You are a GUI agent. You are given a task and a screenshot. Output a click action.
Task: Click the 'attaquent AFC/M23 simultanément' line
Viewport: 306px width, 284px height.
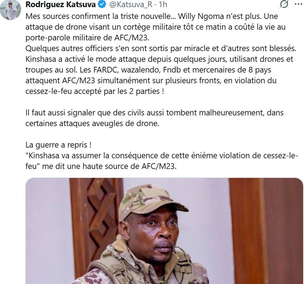[x=151, y=81]
